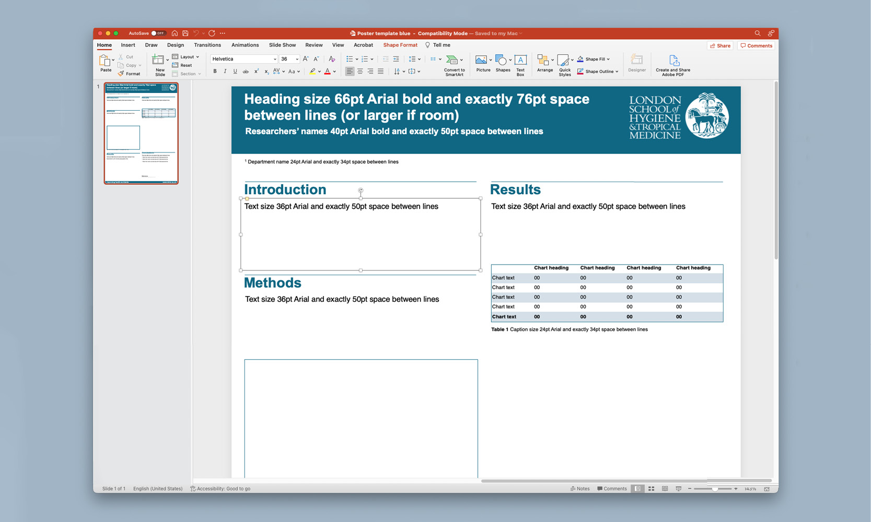Convert selected text to SmartArt

click(x=454, y=64)
